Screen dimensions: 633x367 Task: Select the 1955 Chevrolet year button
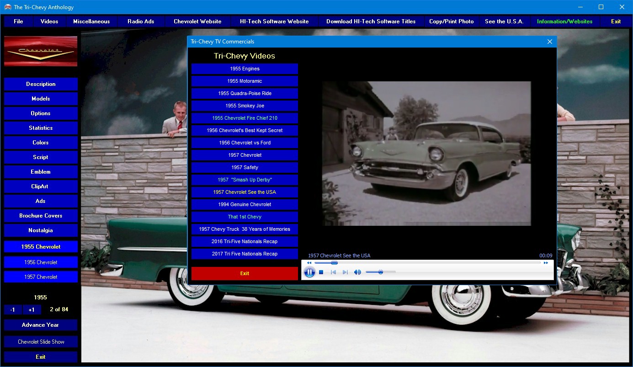[41, 247]
